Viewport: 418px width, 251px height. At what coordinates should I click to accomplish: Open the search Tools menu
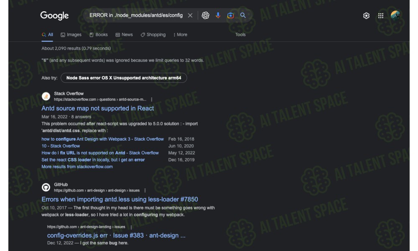click(x=240, y=35)
